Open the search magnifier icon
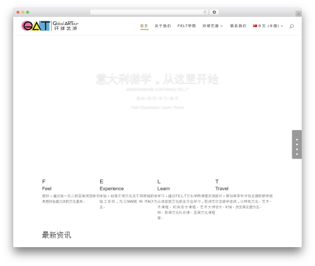Image resolution: width=315 pixels, height=266 pixels. coord(292,26)
